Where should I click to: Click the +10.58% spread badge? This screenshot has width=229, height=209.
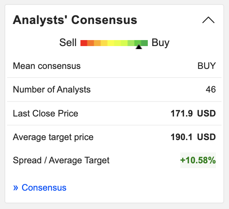point(198,160)
